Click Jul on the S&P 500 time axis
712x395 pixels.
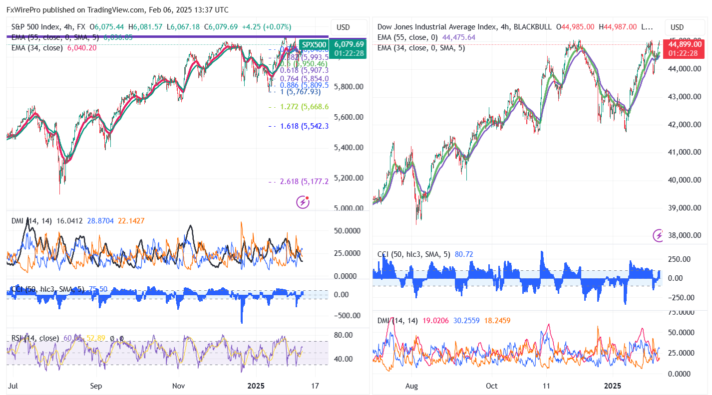(14, 386)
